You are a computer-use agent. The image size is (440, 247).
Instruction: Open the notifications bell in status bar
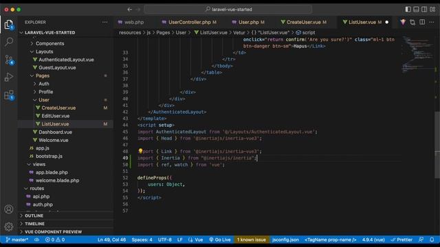click(432, 239)
